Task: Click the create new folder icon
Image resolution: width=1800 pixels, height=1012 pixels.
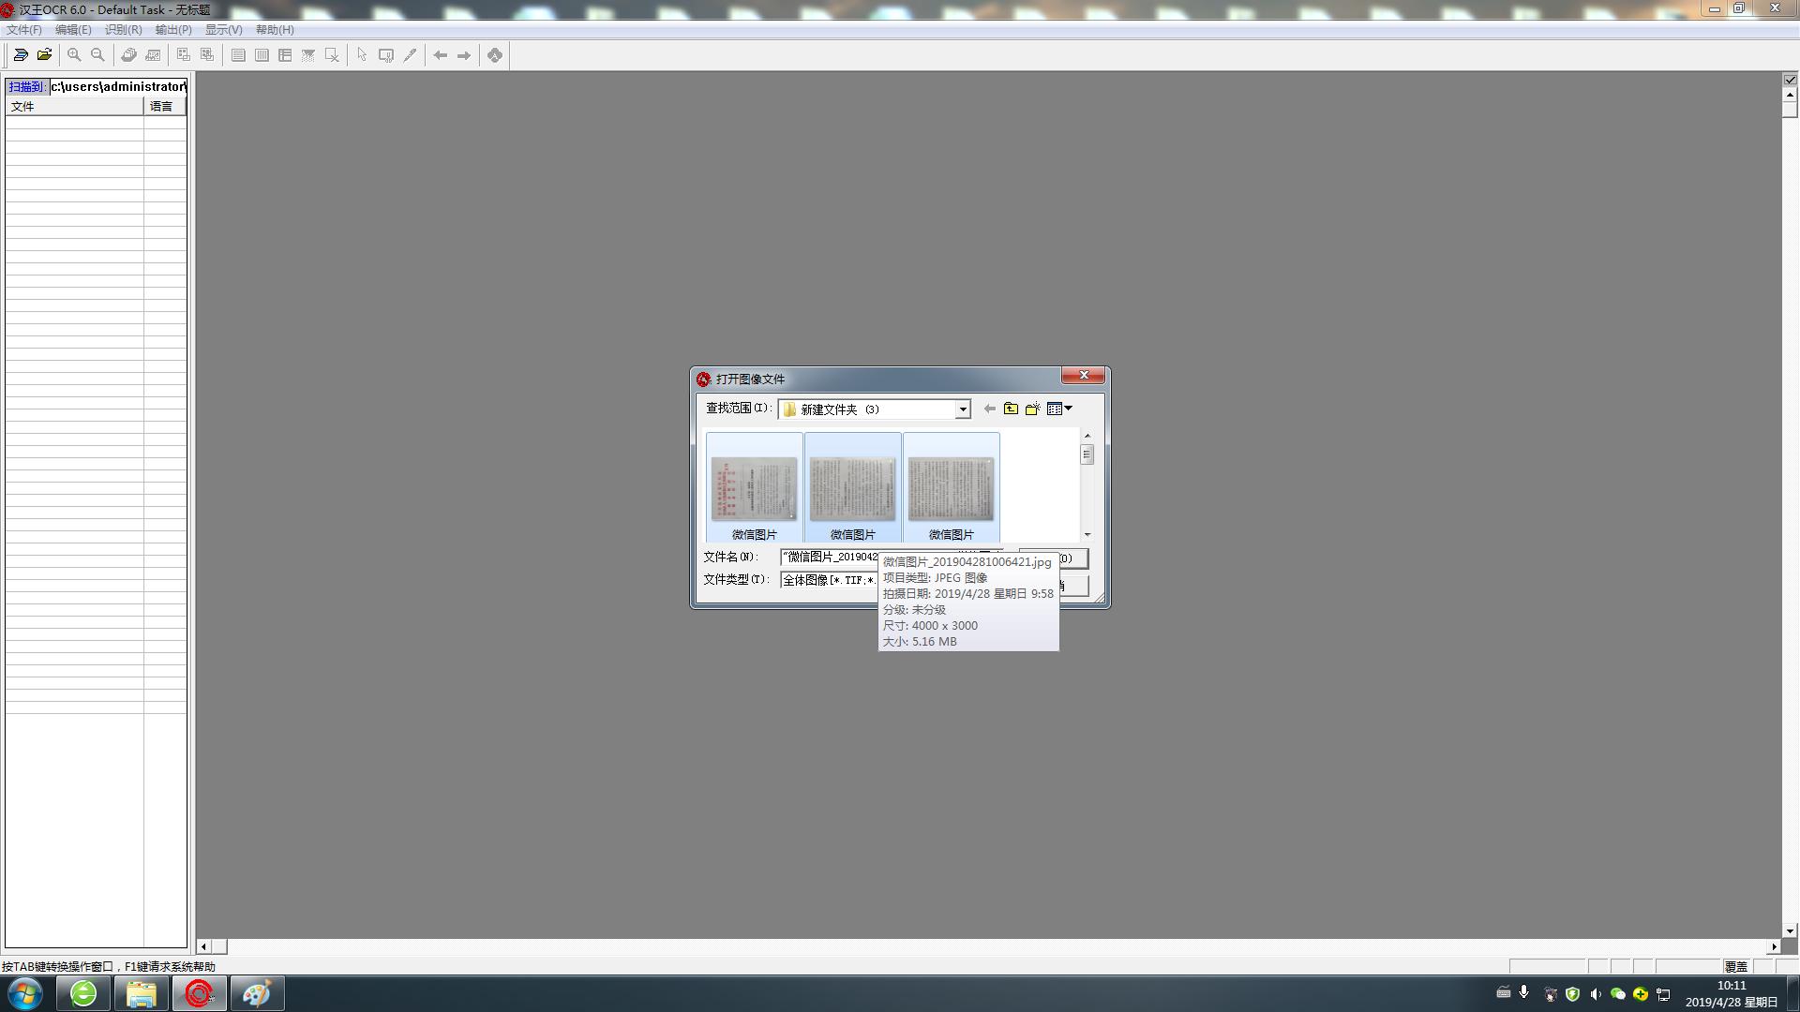Action: click(x=1032, y=409)
